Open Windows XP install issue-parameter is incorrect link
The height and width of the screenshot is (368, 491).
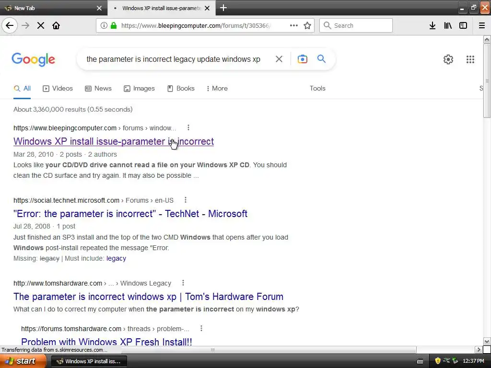114,141
